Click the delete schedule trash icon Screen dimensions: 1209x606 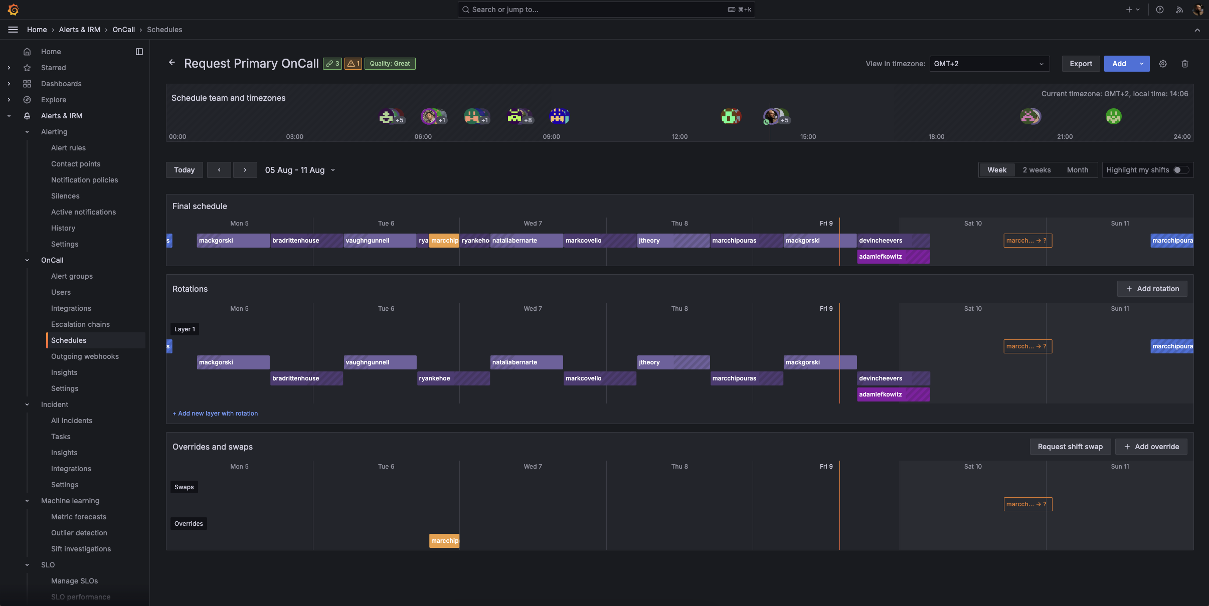(1184, 64)
